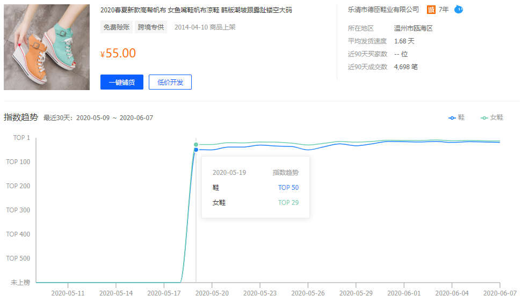Viewport: 529px width, 303px height.
Task: Click the blue Wangwang chat icon
Action: click(x=459, y=10)
